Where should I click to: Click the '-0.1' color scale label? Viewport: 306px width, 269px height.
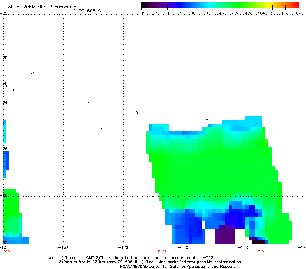click(273, 13)
